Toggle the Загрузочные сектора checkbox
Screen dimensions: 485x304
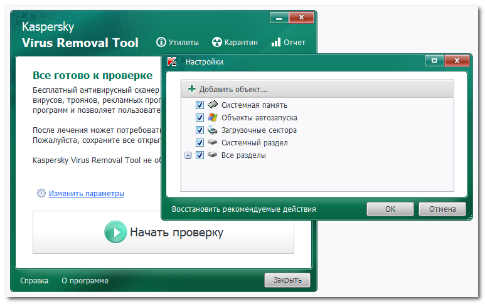pyautogui.click(x=200, y=130)
